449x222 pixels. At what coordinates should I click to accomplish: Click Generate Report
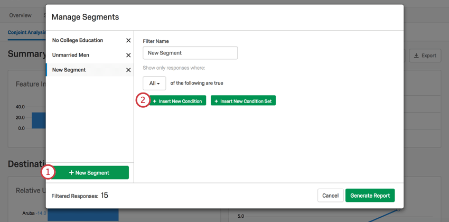(370, 196)
